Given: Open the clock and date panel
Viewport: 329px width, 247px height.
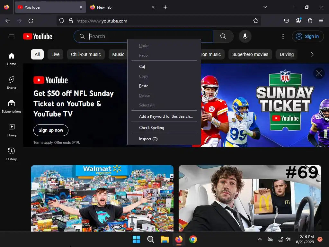Looking at the screenshot, I should tap(305, 239).
